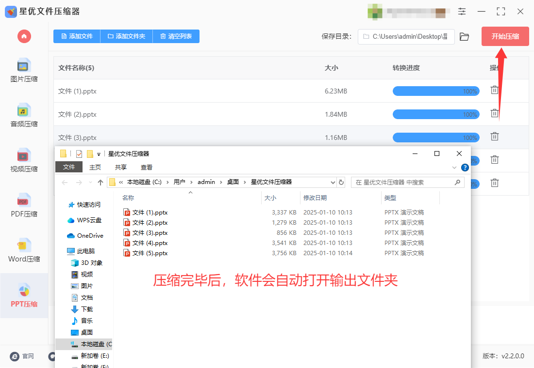Viewport: 534px width, 368px height.
Task: Click properties checkmark icon in Explorer title
Action: coord(79,154)
